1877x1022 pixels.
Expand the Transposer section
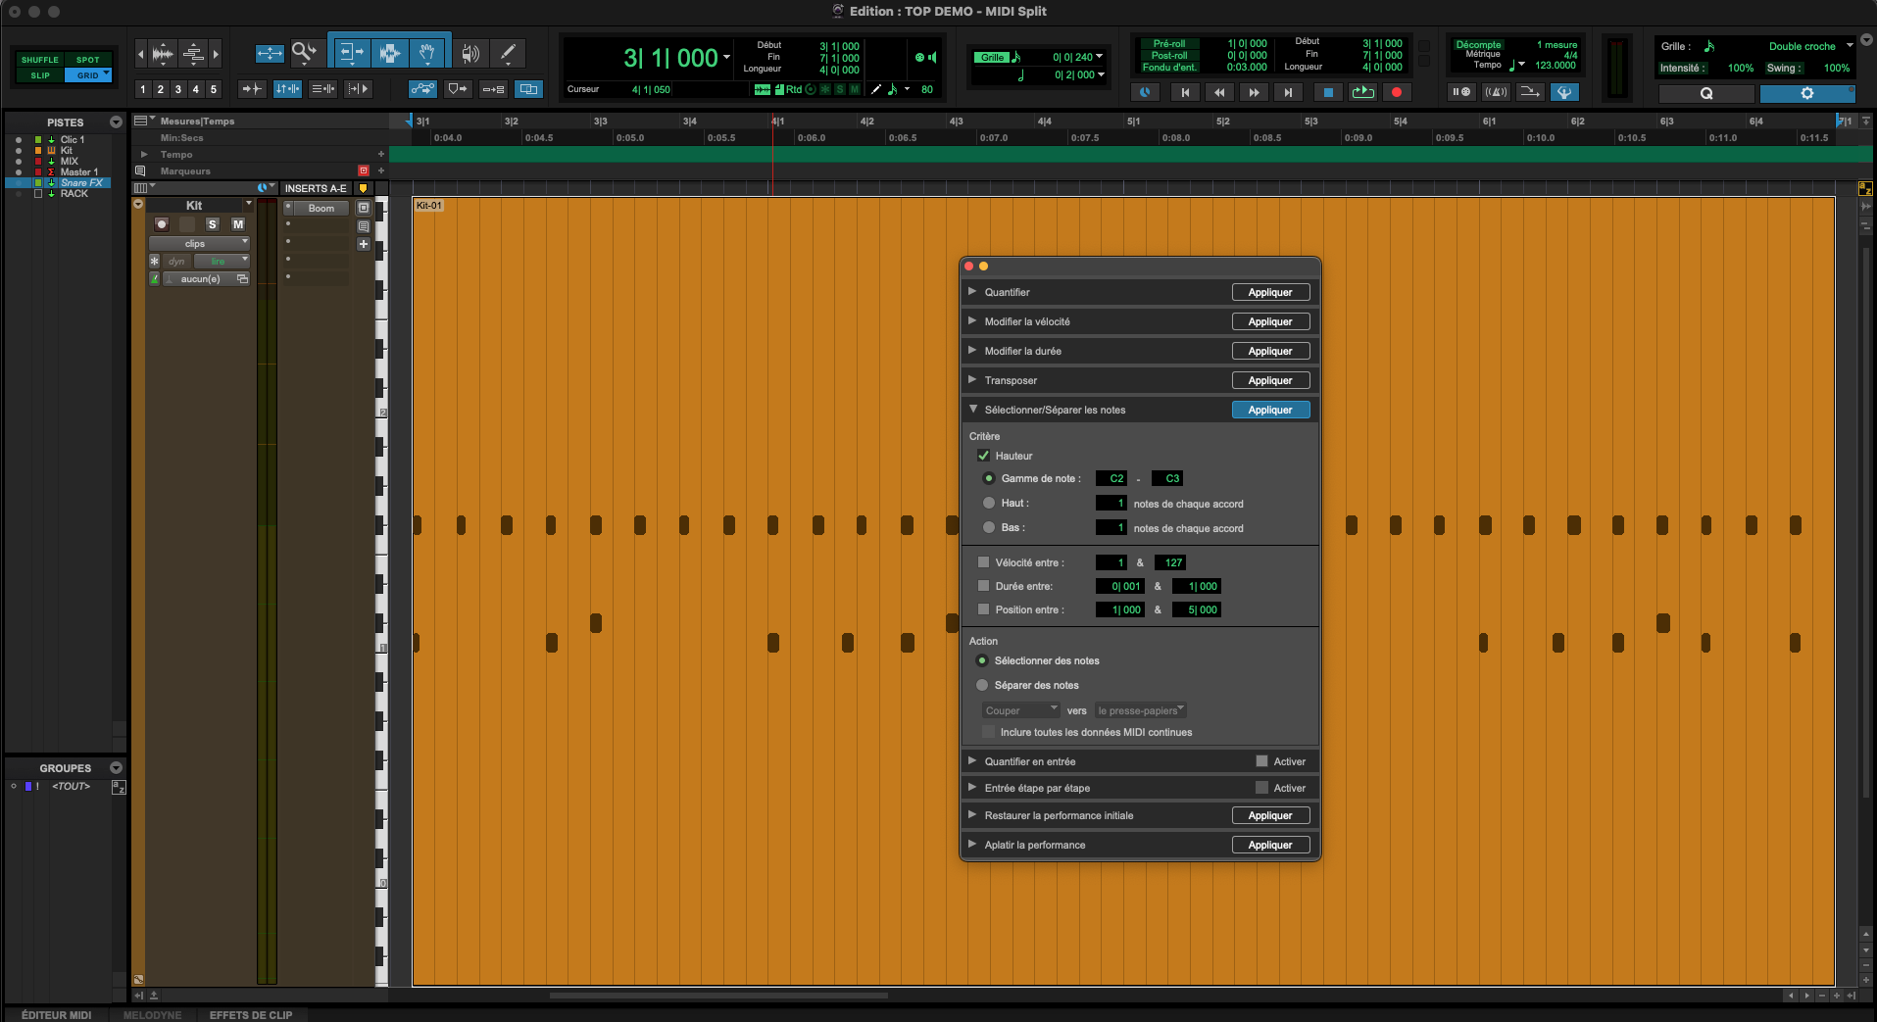(x=972, y=380)
